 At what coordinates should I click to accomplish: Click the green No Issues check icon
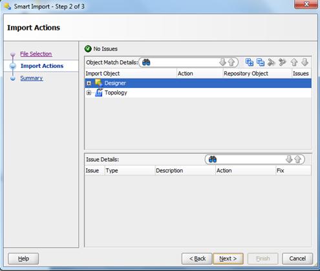click(x=88, y=49)
